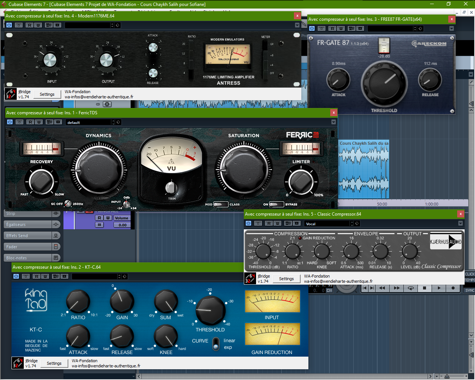
Task: Click A/B compare icon in FR-GATE toolbar
Action: pos(351,29)
